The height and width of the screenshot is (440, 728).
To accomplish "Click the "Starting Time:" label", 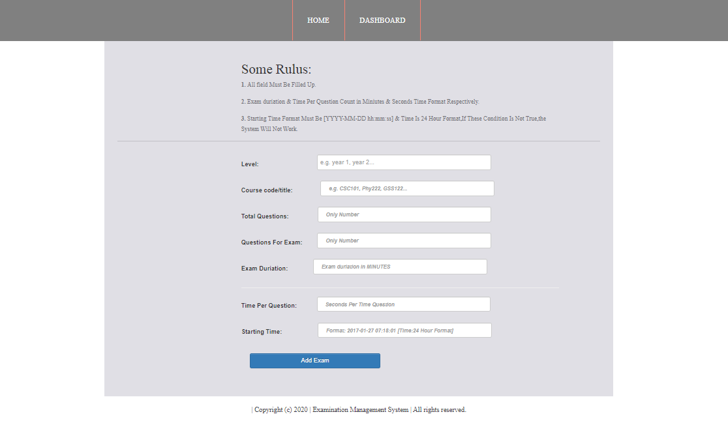I will pos(262,332).
